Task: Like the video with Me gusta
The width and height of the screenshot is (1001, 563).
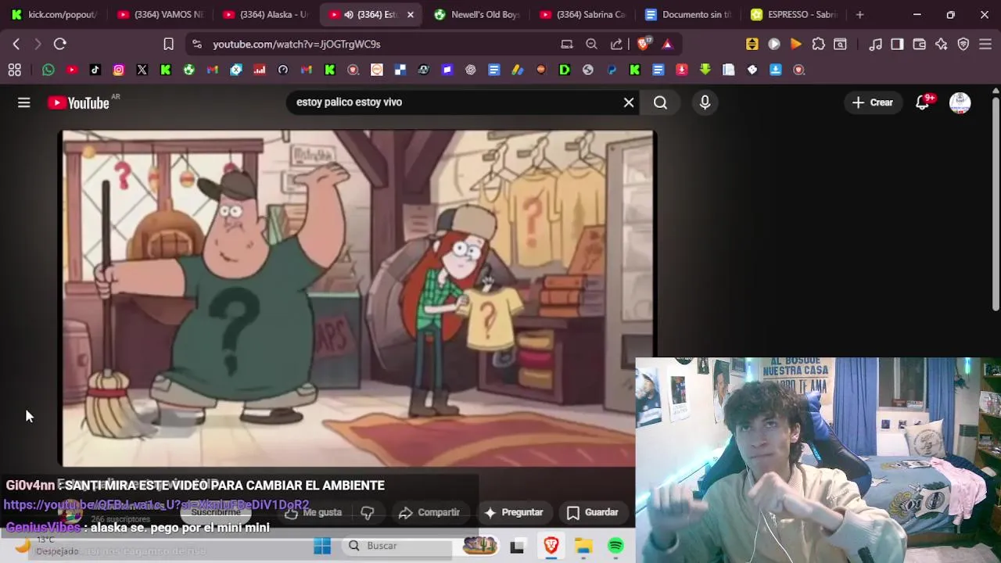Action: pos(314,512)
